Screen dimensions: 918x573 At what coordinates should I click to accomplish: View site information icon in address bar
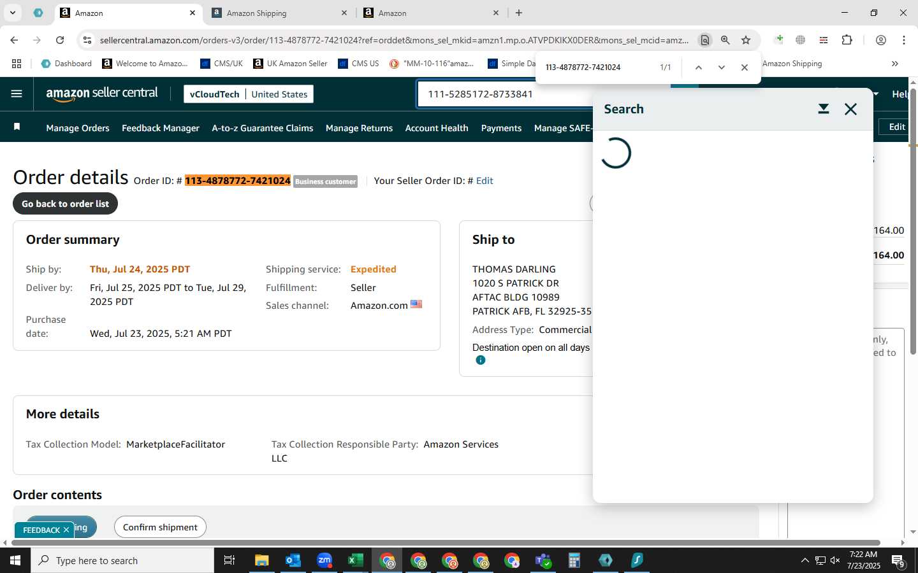87,40
